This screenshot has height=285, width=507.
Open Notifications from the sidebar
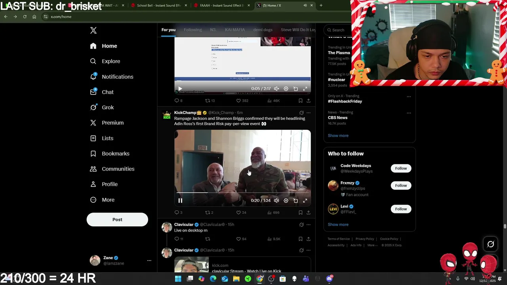pyautogui.click(x=111, y=77)
